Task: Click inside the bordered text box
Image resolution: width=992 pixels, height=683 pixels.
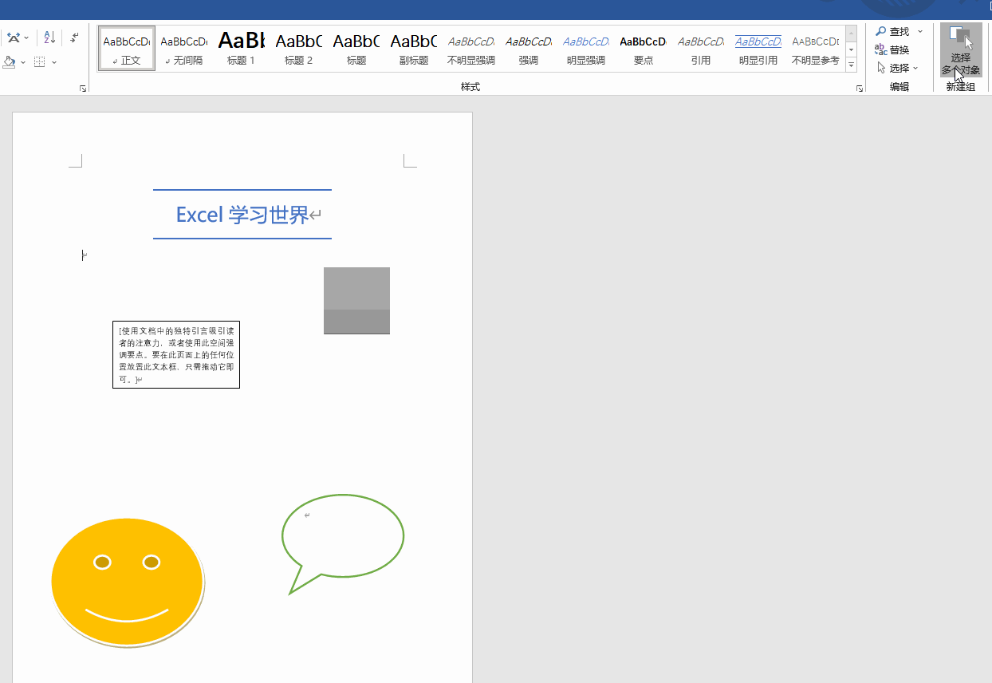Action: (x=176, y=355)
